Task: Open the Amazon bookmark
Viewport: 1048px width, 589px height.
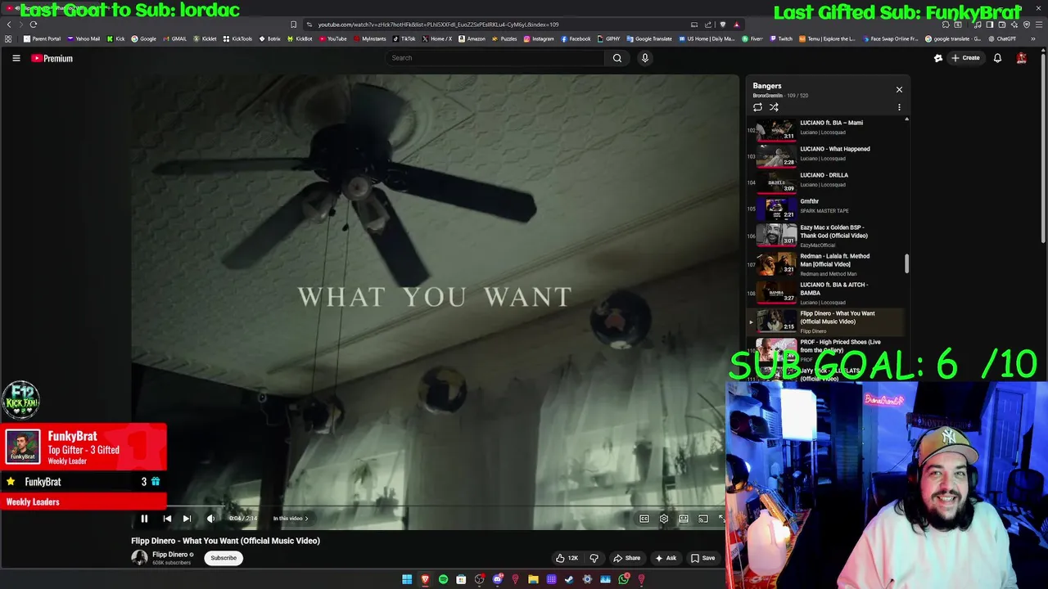Action: pyautogui.click(x=472, y=38)
